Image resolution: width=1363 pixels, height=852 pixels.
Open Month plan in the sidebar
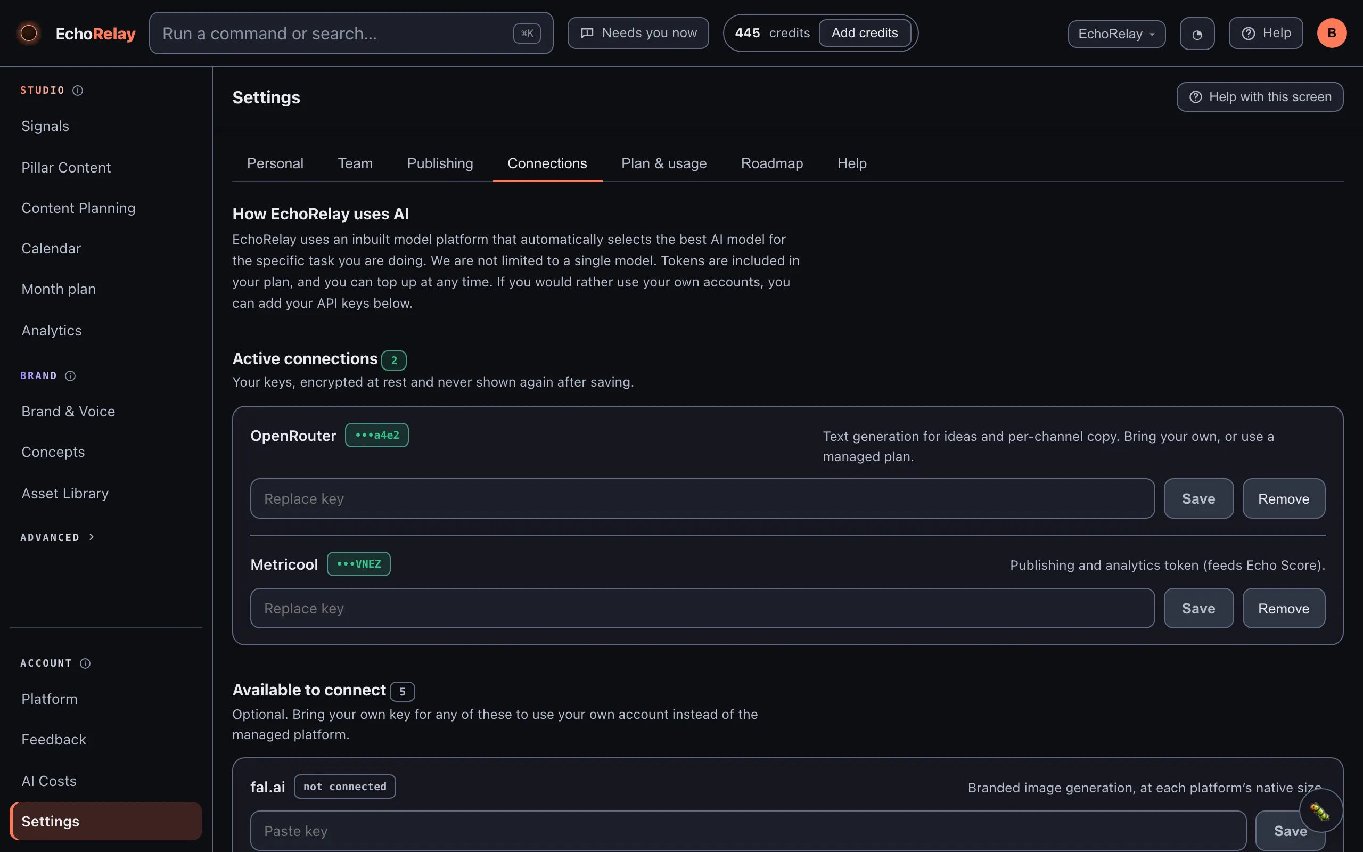pos(105,289)
